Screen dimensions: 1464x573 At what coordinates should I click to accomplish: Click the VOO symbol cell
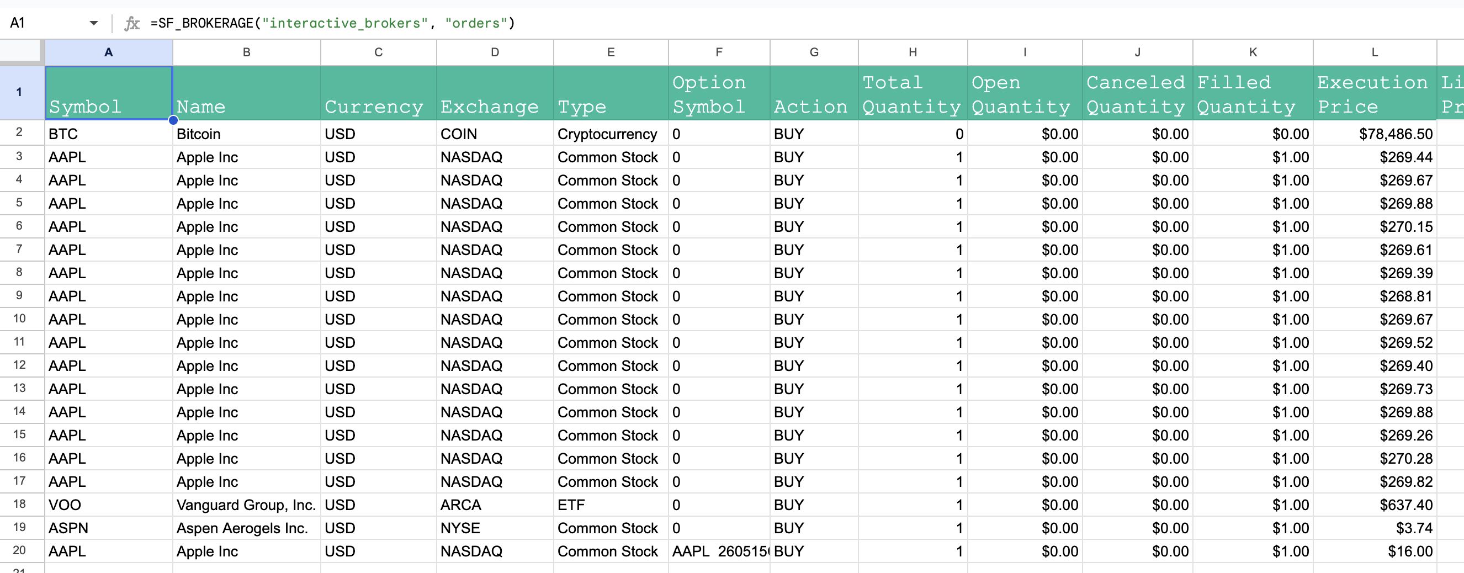point(109,505)
